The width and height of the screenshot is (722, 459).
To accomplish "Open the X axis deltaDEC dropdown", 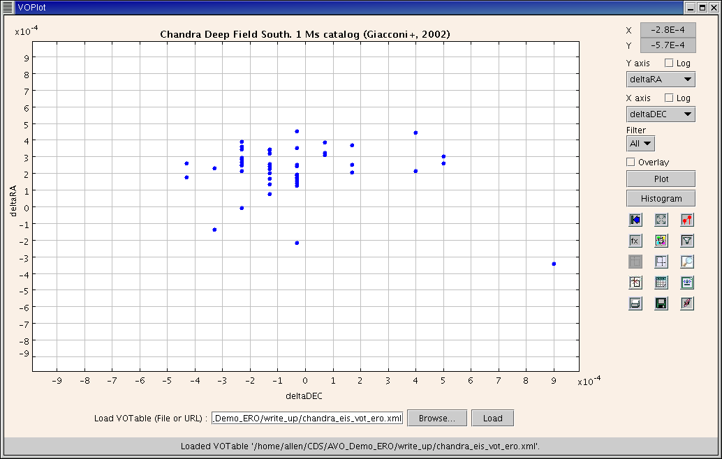I will point(661,114).
